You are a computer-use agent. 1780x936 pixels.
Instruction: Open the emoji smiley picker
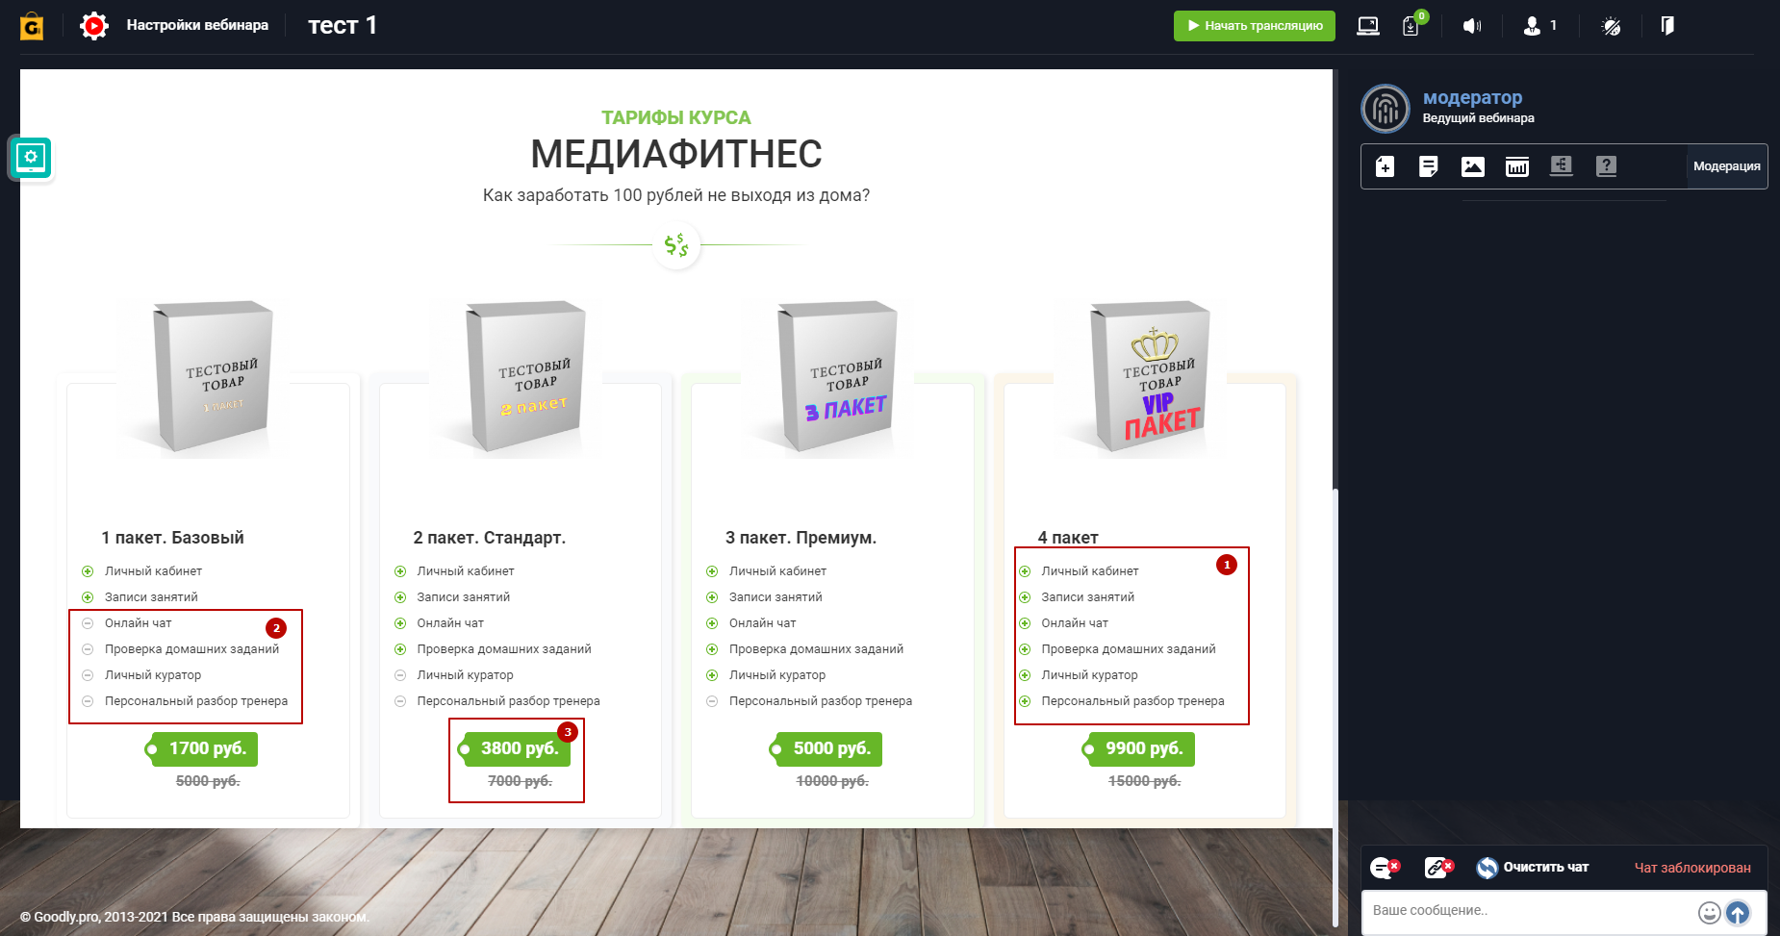click(1709, 912)
